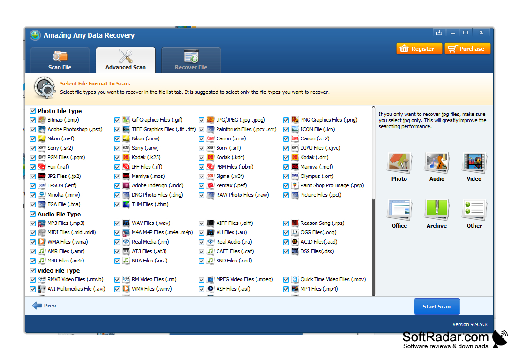Toggle the Canon (.crw) checkbox
519x361 pixels.
coord(202,139)
